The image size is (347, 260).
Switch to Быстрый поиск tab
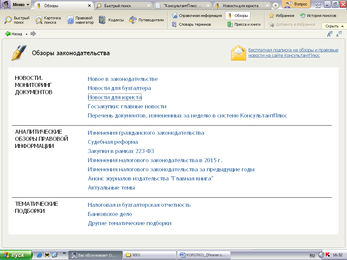(x=121, y=6)
